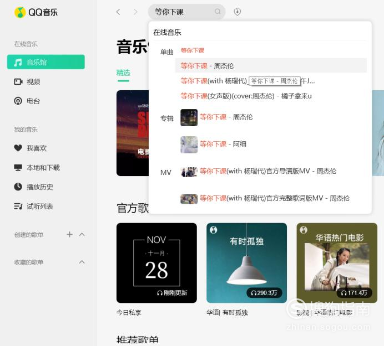Image resolution: width=384 pixels, height=346 pixels.
Task: Click the 视频 camera icon
Action: 18,81
